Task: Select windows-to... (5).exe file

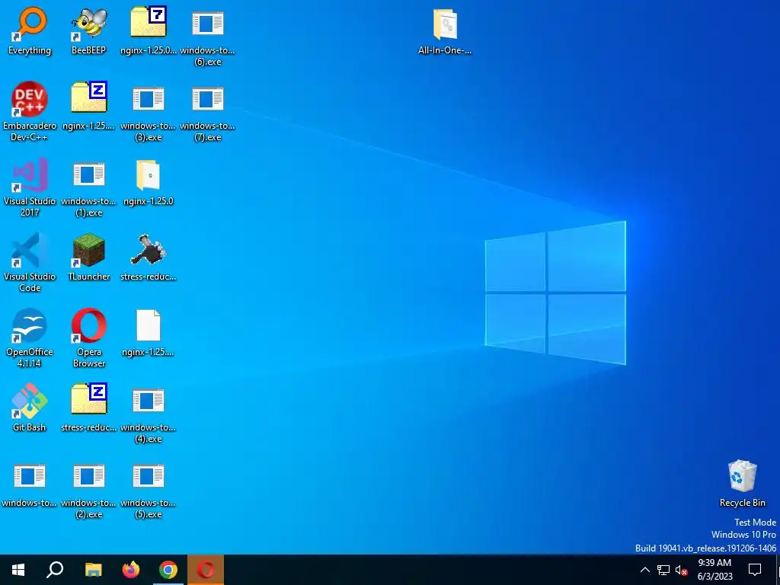Action: [x=149, y=490]
